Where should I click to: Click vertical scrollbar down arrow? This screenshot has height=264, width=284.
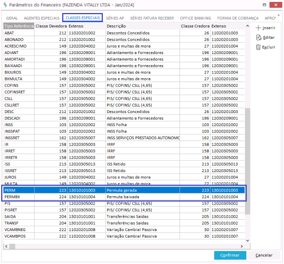coord(247,240)
